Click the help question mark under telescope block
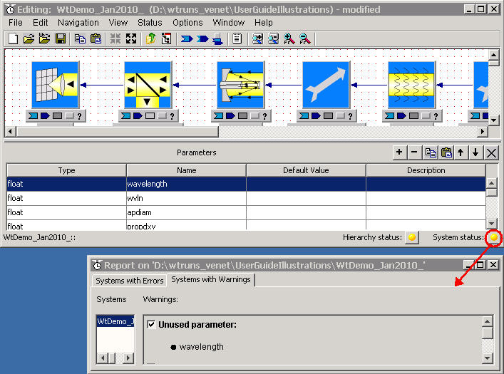 [x=265, y=116]
